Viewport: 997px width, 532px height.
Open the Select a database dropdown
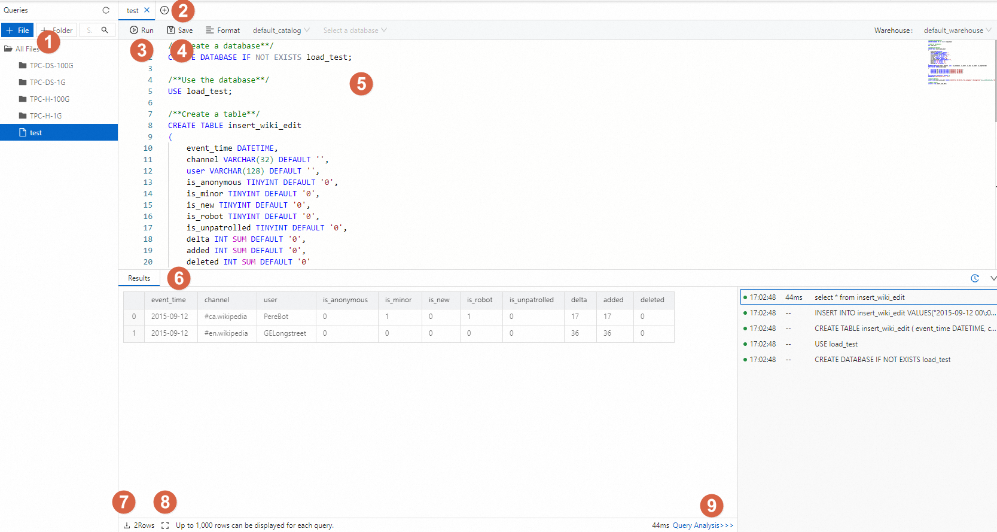[x=355, y=31]
